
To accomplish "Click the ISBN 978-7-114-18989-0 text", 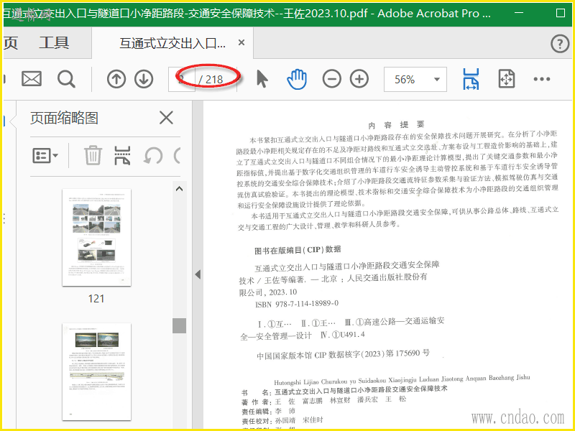I will [297, 304].
